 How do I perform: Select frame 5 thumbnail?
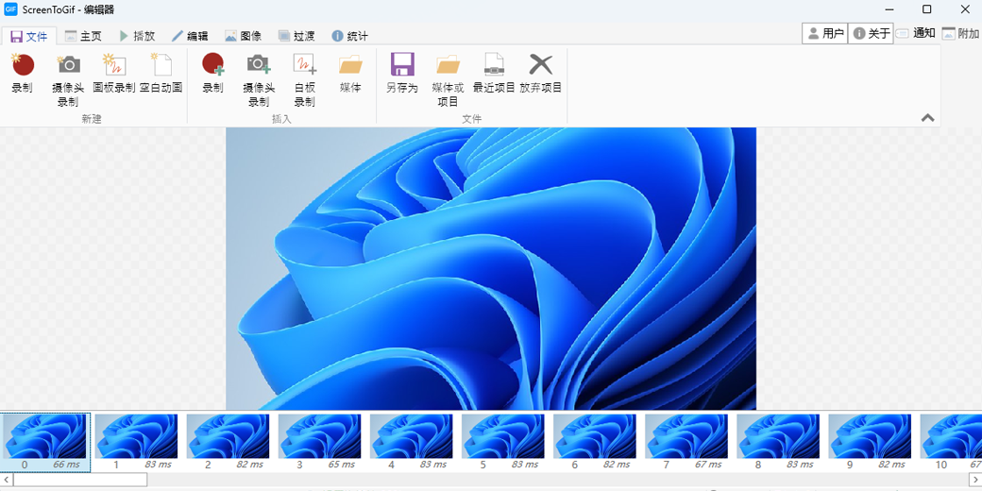(x=503, y=442)
